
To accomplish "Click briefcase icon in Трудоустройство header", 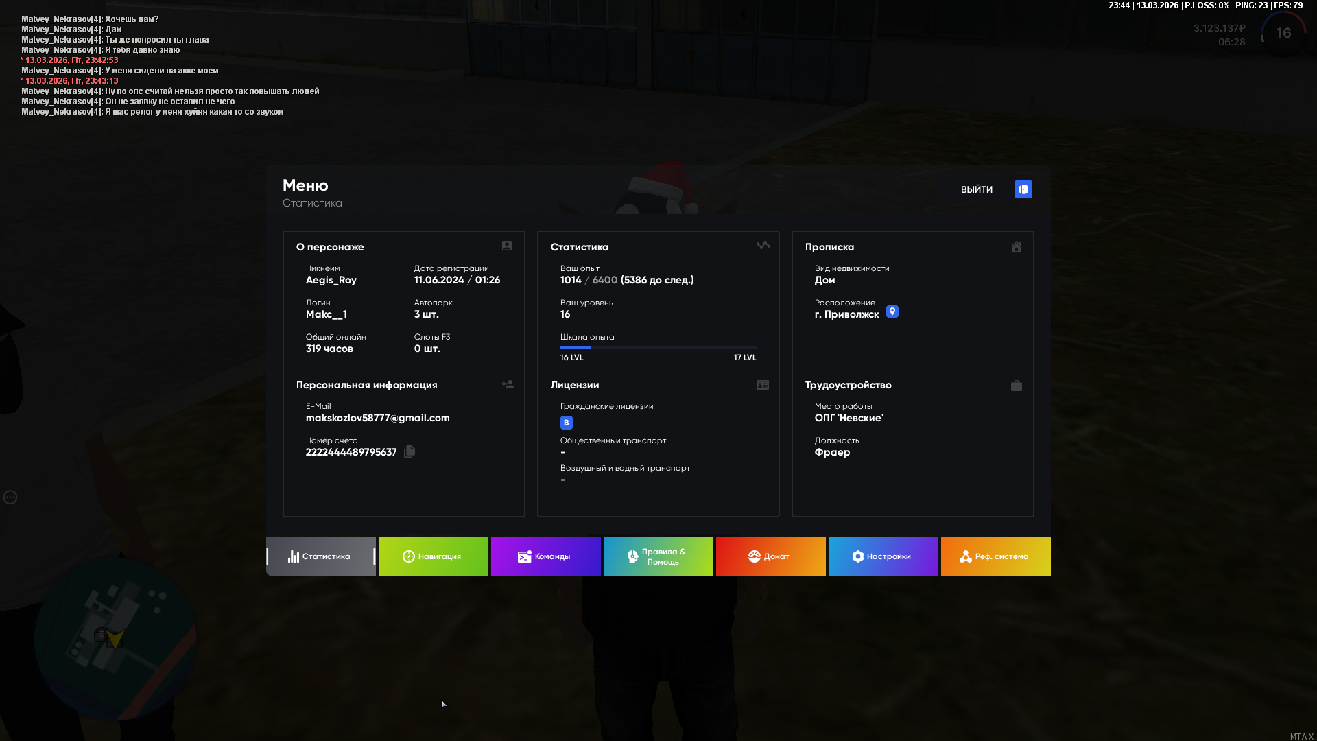I will point(1017,386).
